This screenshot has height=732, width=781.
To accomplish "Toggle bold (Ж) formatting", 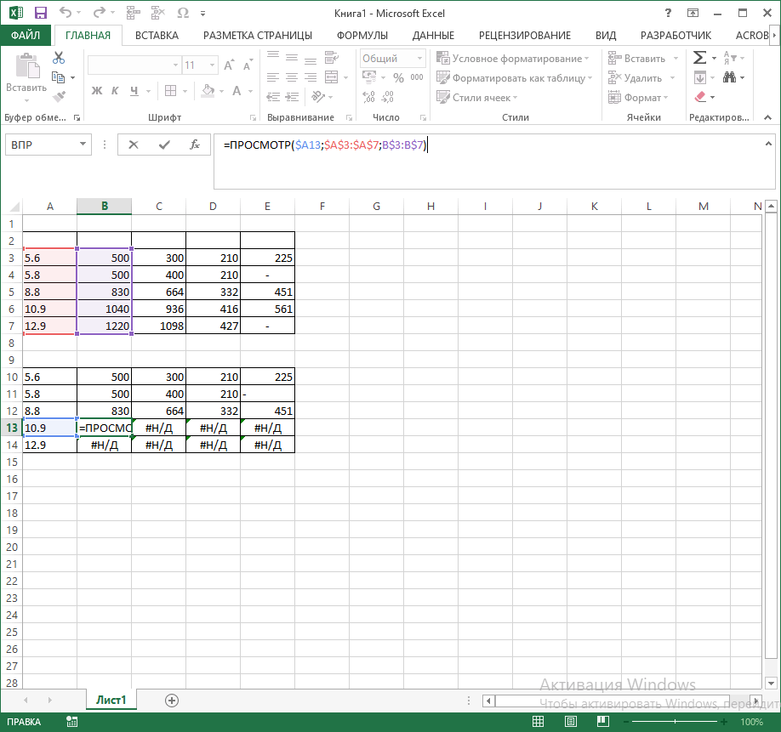I will pyautogui.click(x=97, y=91).
